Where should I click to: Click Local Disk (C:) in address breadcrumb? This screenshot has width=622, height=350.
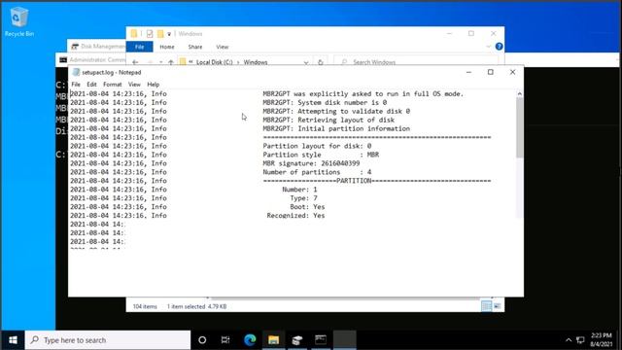click(214, 62)
